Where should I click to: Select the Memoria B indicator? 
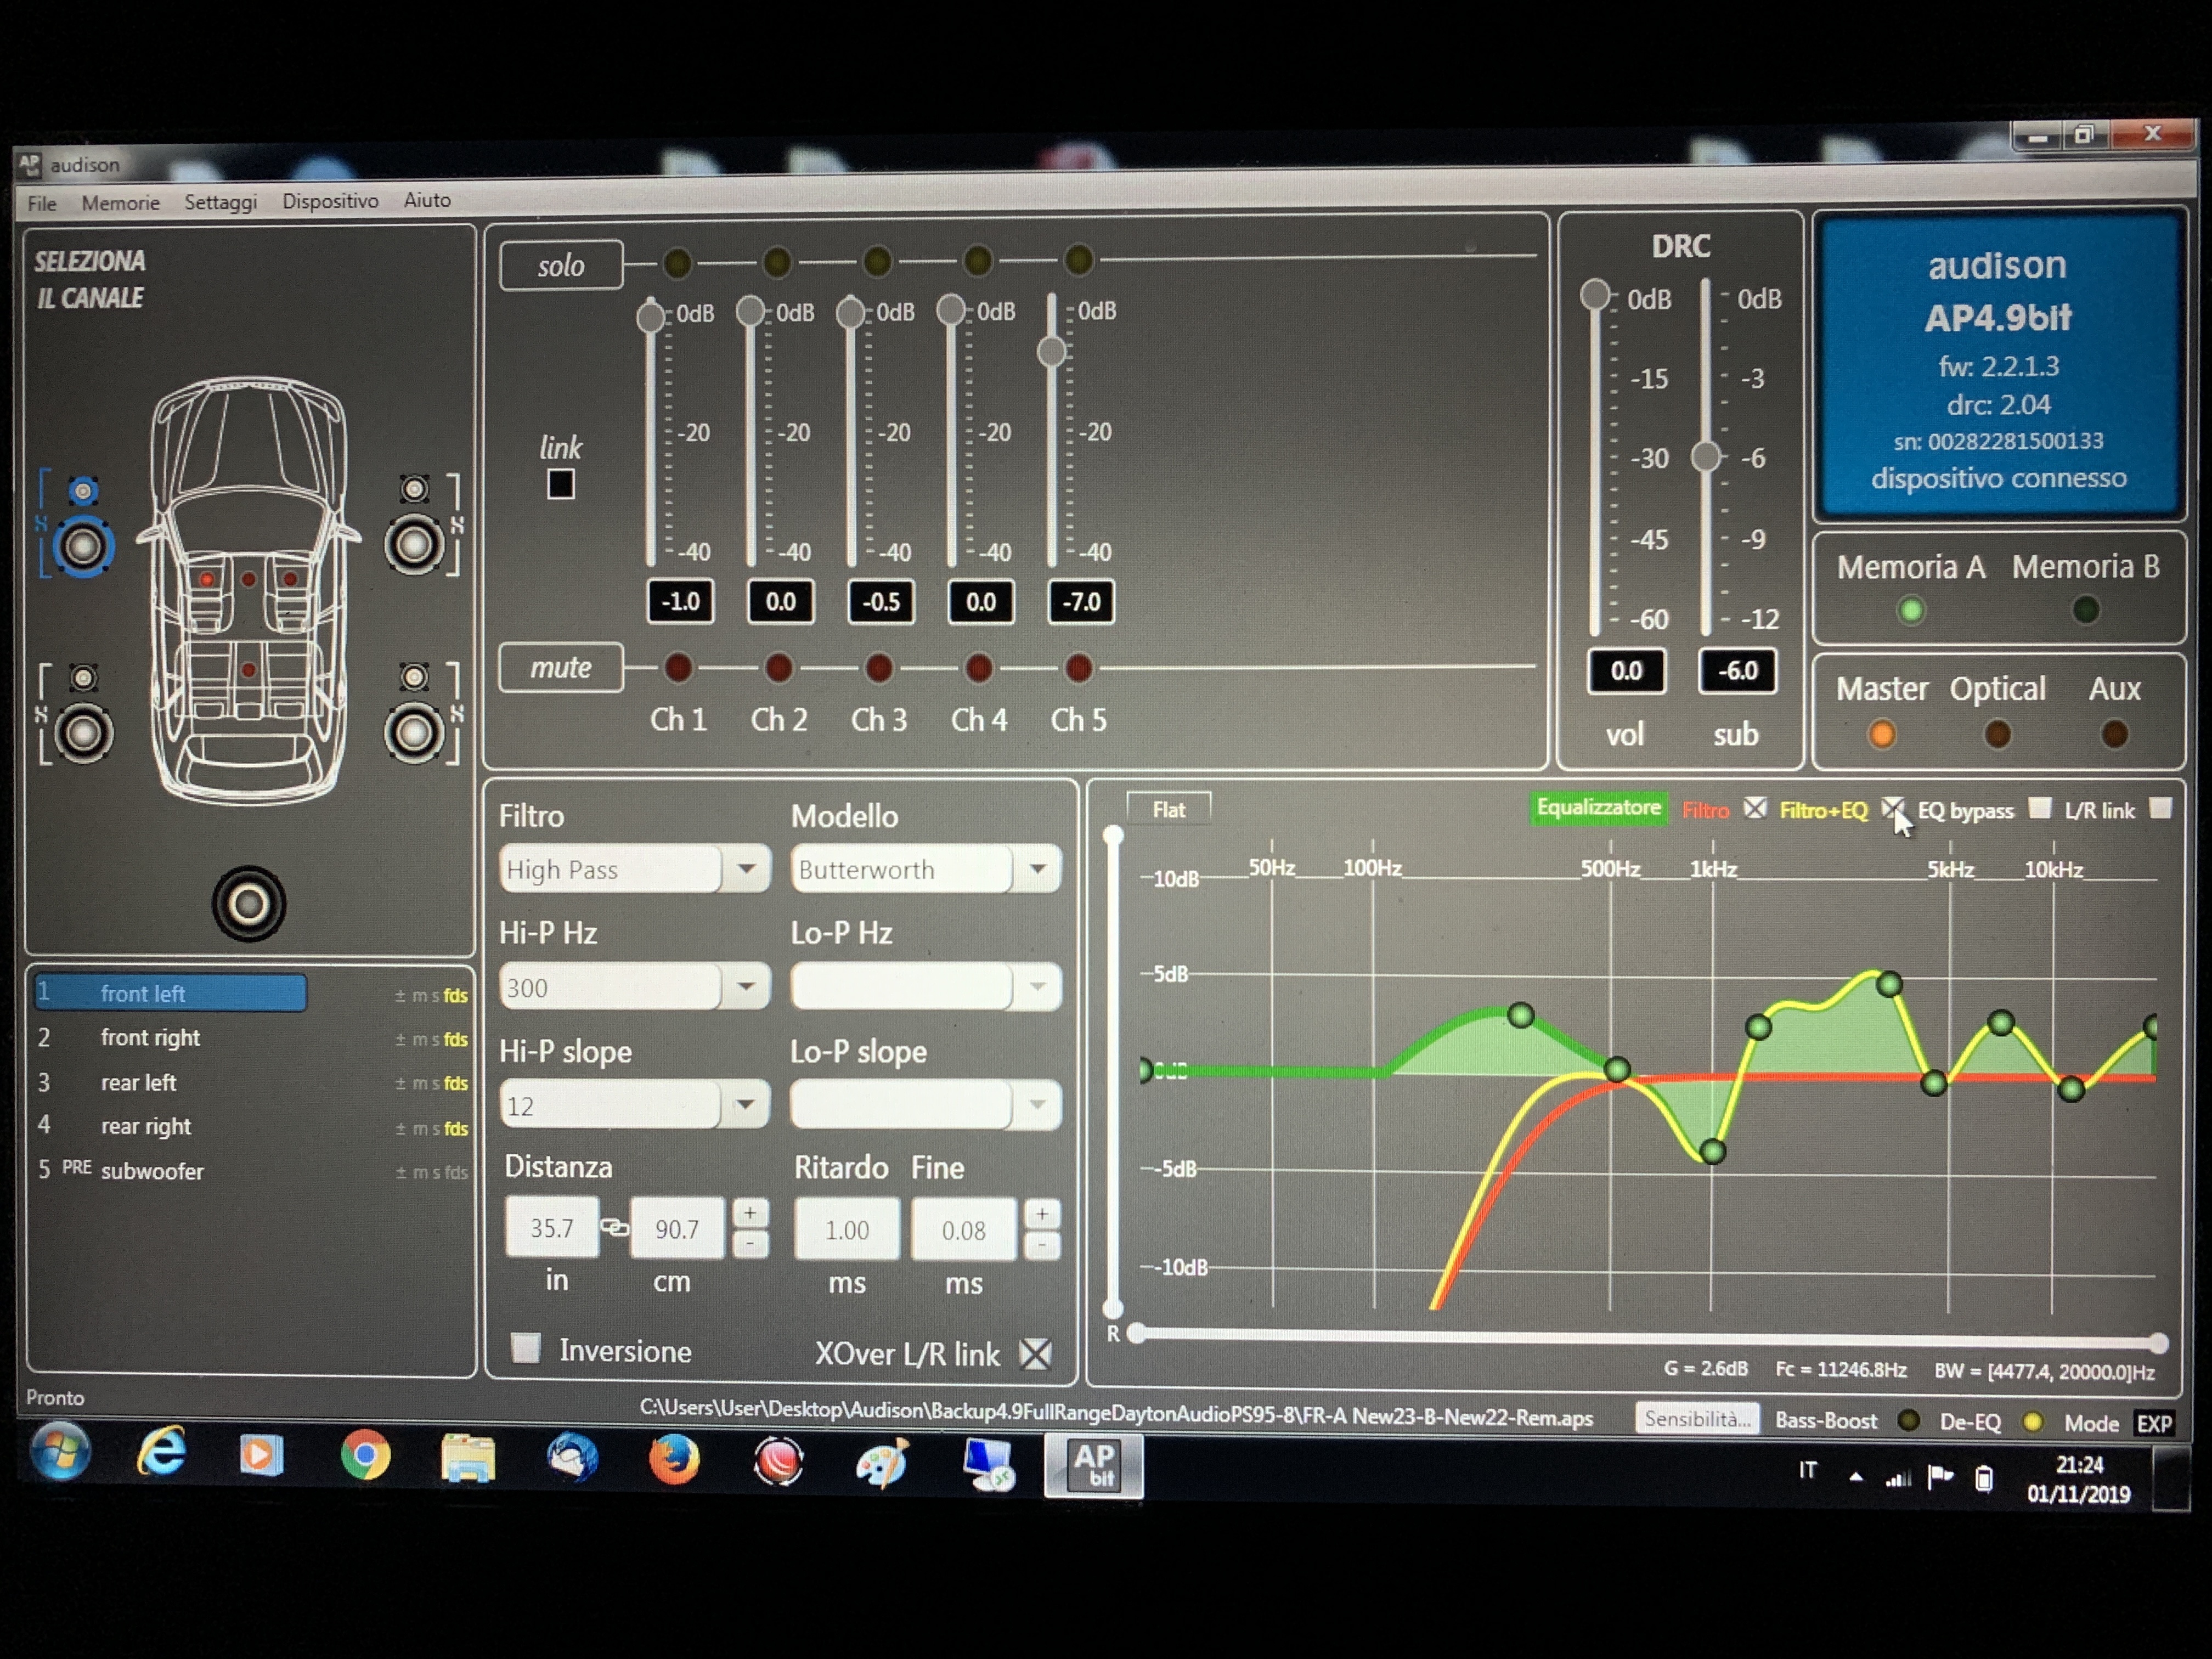(x=2085, y=609)
